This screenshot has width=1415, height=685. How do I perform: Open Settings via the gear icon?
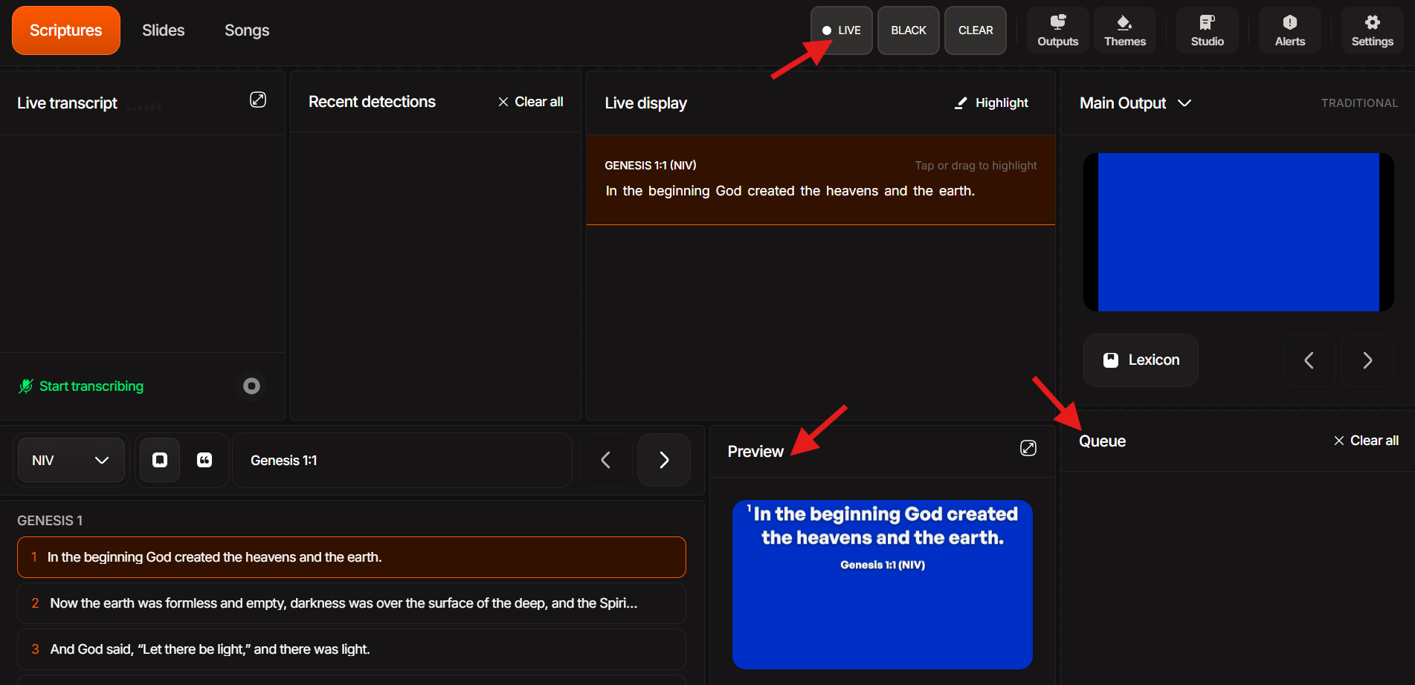point(1372,30)
